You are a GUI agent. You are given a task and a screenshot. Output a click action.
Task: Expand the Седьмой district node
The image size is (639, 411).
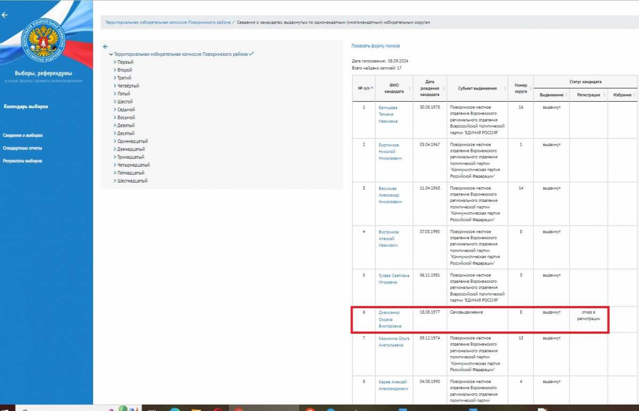(114, 110)
